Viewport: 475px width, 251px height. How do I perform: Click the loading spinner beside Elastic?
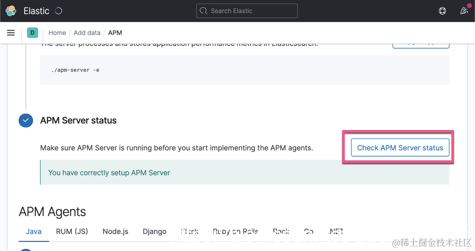tap(58, 11)
